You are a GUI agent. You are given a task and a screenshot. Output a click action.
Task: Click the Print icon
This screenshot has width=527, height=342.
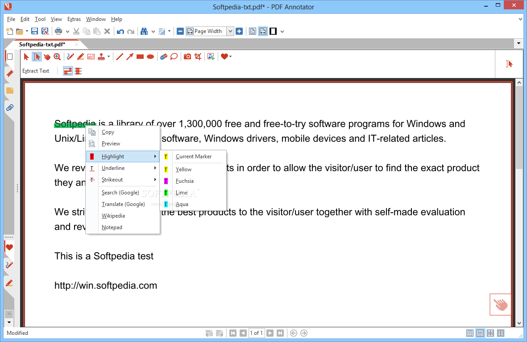pos(58,31)
